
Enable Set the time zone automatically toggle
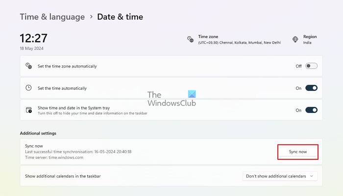coord(311,66)
